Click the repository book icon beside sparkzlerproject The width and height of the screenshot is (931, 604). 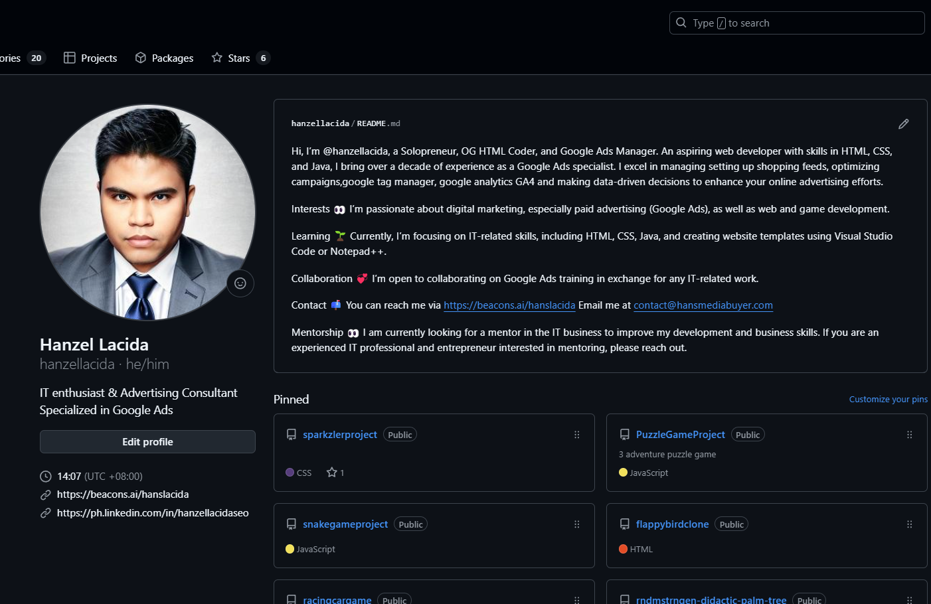coord(292,434)
